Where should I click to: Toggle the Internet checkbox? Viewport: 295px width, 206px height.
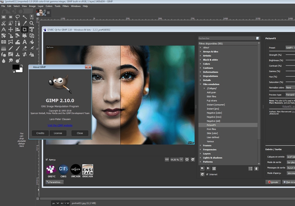pyautogui.click(x=207, y=174)
